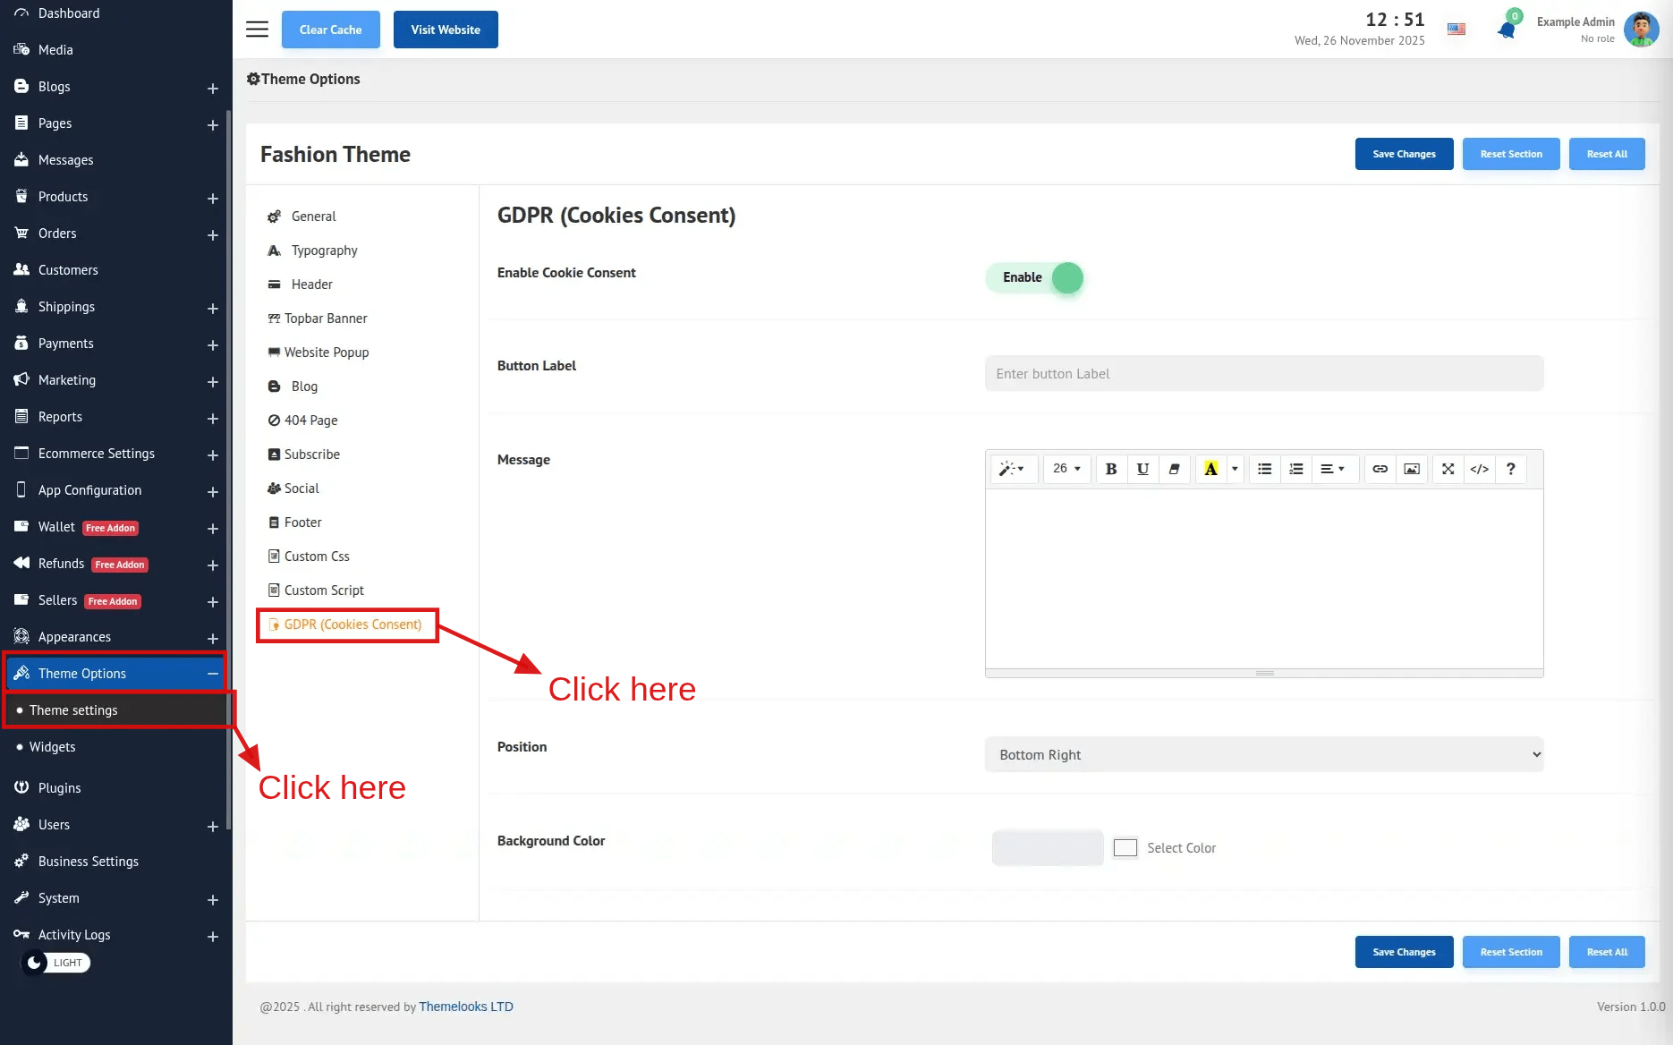Toggle the Enable Cookie Consent switch
This screenshot has height=1045, width=1673.
click(1035, 277)
